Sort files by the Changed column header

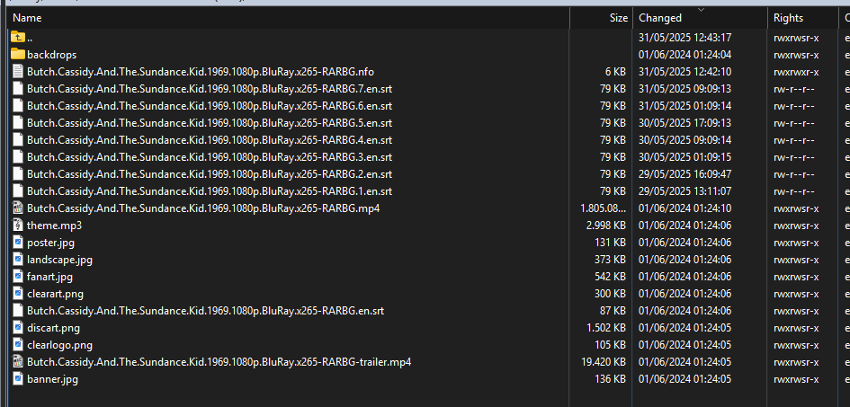coord(701,18)
